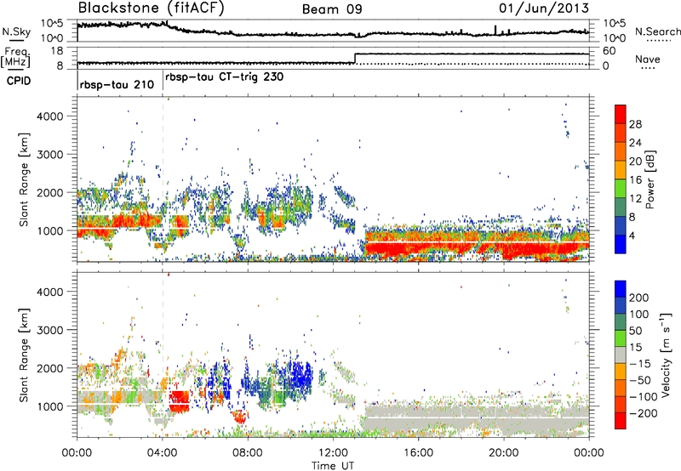This screenshot has height=471, width=681.
Task: Click the red velocity patch after 04:00
Action: (x=179, y=401)
